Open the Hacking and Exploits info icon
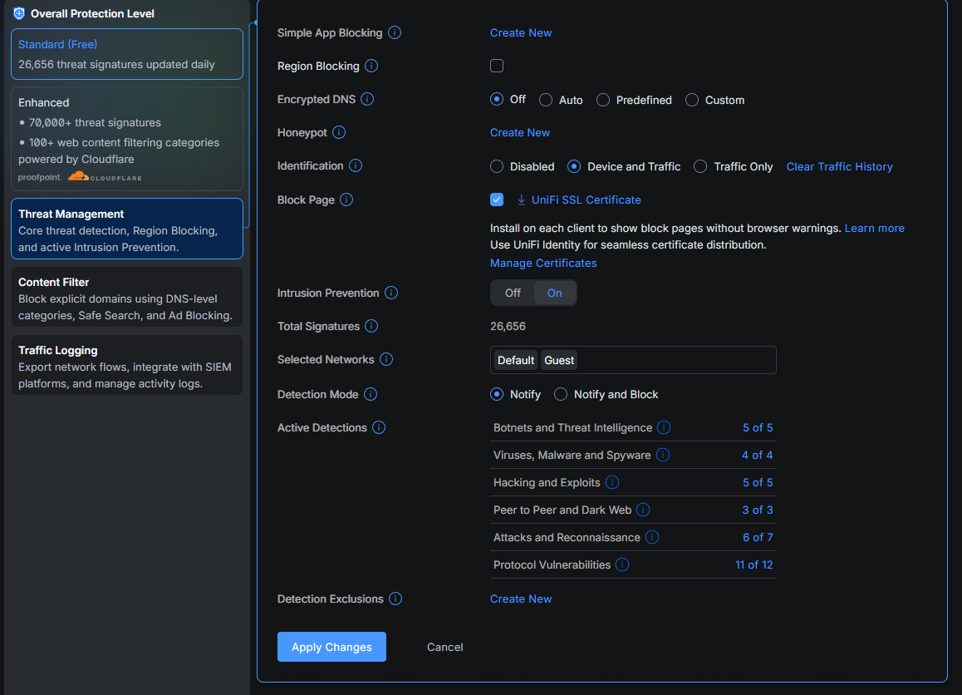Viewport: 962px width, 695px height. (611, 482)
